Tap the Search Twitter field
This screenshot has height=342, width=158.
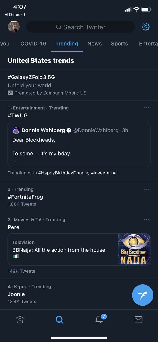pyautogui.click(x=80, y=27)
